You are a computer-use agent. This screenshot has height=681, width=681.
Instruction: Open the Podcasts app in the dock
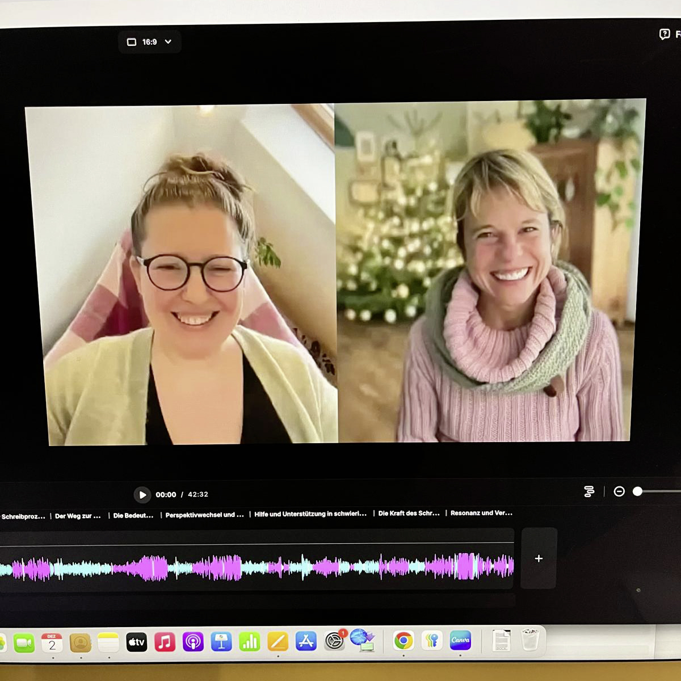point(193,642)
